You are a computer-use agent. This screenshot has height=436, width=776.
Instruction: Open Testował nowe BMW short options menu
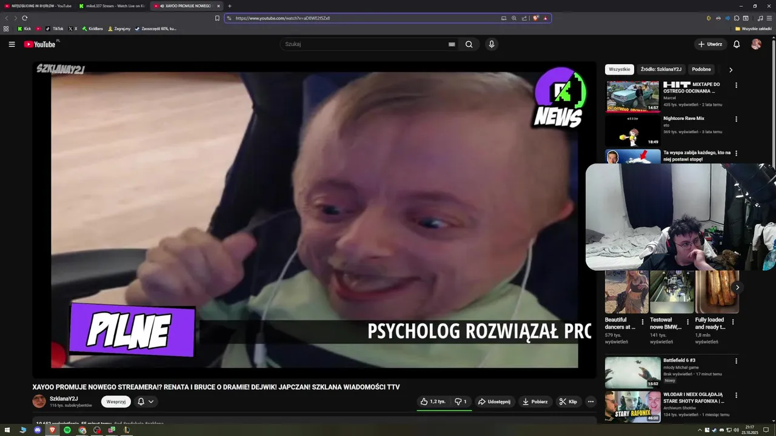(687, 322)
